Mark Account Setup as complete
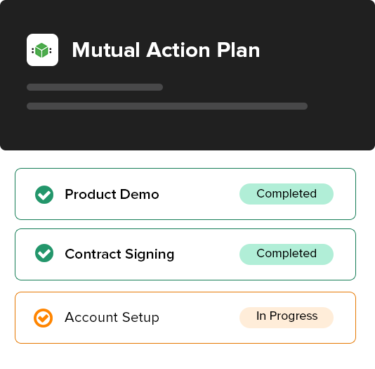The height and width of the screenshot is (369, 375). pyautogui.click(x=43, y=318)
